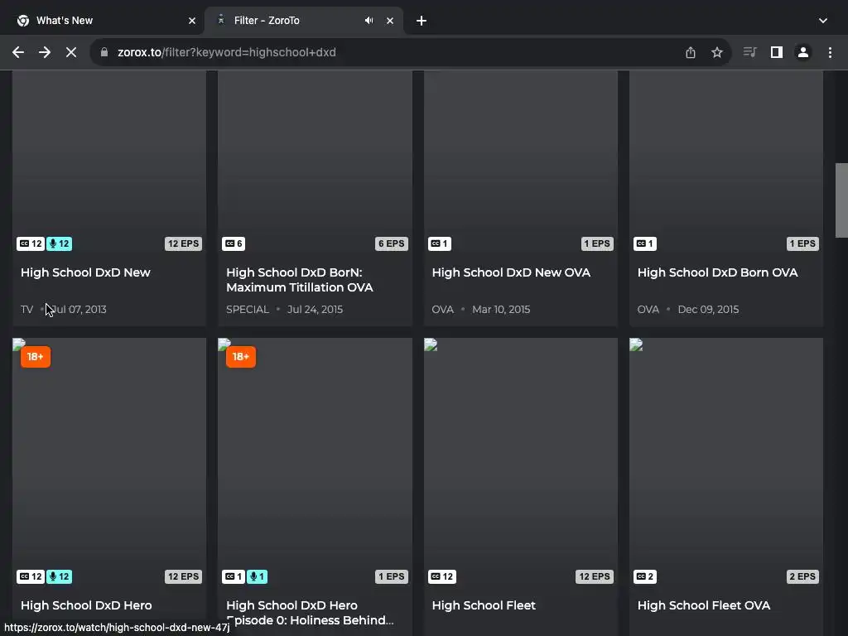Click the CC 12 badge on High School DxD Hero
848x636 pixels.
coord(31,576)
